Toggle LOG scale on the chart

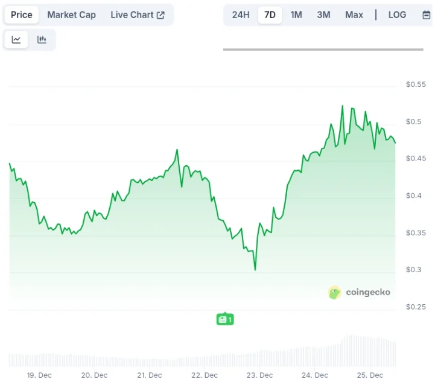point(397,15)
